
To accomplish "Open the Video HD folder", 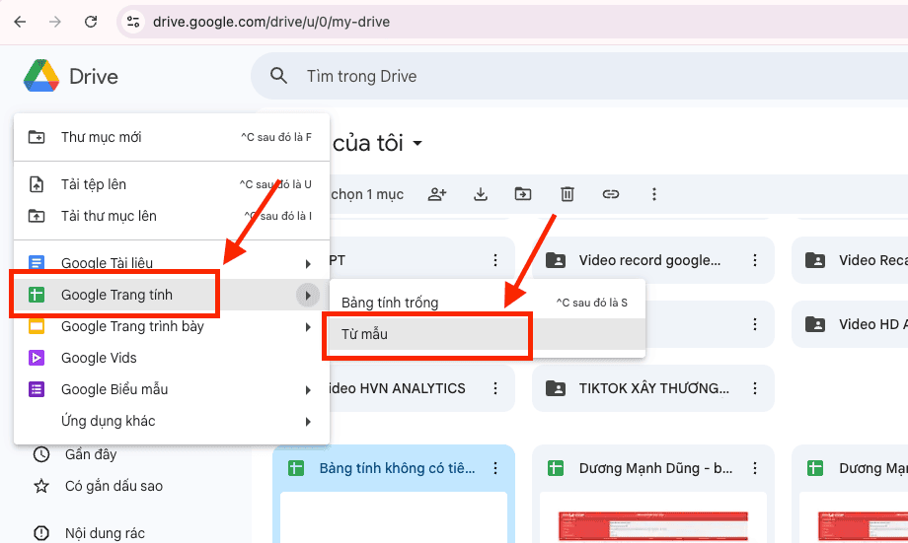I will point(850,324).
